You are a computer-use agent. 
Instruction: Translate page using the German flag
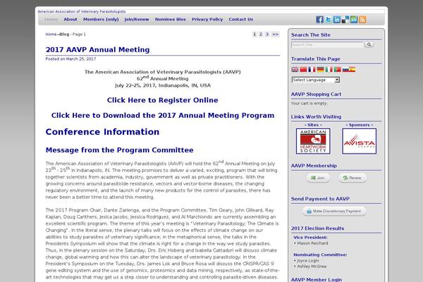320,69
